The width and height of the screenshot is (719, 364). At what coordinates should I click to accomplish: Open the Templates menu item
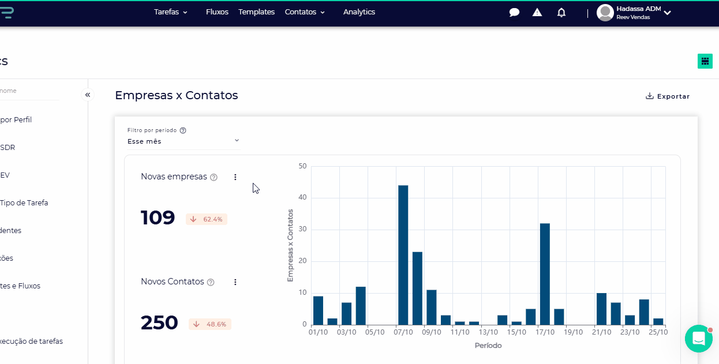pos(256,12)
